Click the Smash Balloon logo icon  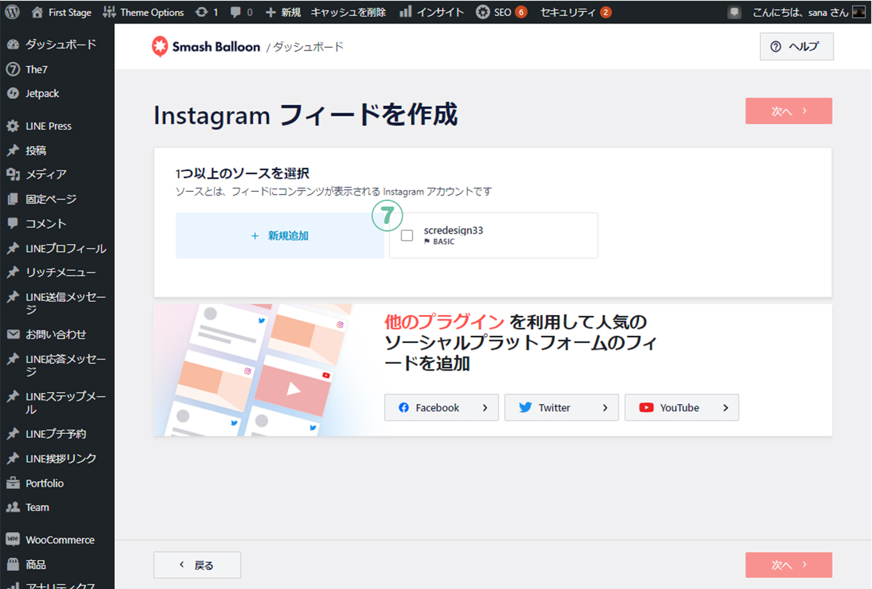point(160,47)
